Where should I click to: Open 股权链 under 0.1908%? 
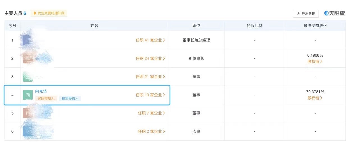coord(315,61)
